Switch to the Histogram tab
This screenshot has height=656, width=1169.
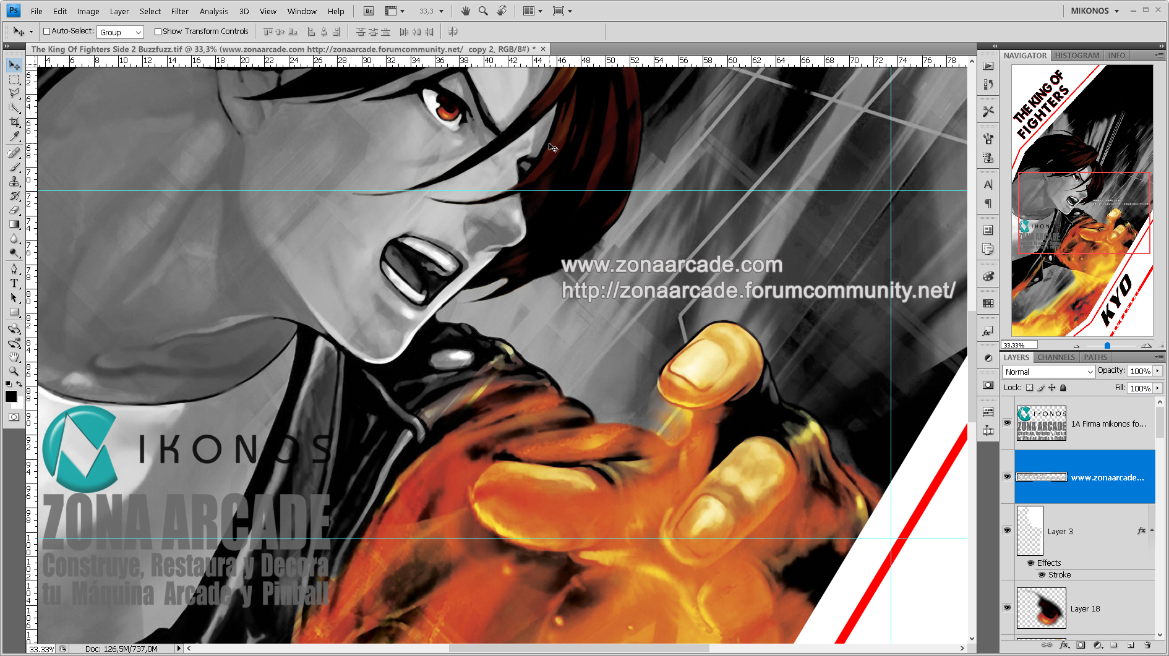tap(1077, 56)
